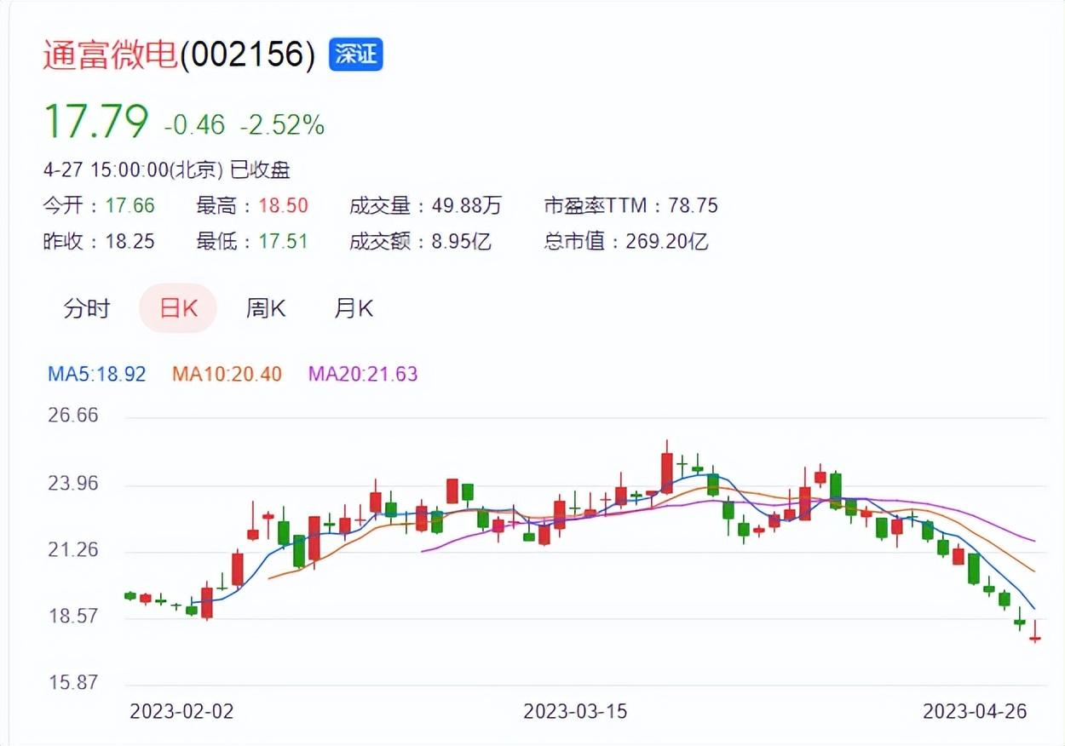Click the 最高 value 18.50
Viewport: 1065px width, 746px height.
[284, 206]
